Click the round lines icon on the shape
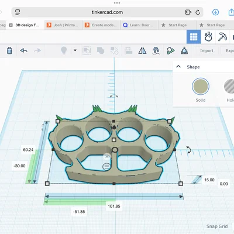The width and height of the screenshot is (234, 234). [106, 167]
